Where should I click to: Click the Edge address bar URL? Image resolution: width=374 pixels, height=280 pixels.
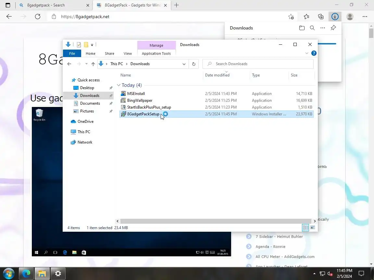tap(85, 17)
